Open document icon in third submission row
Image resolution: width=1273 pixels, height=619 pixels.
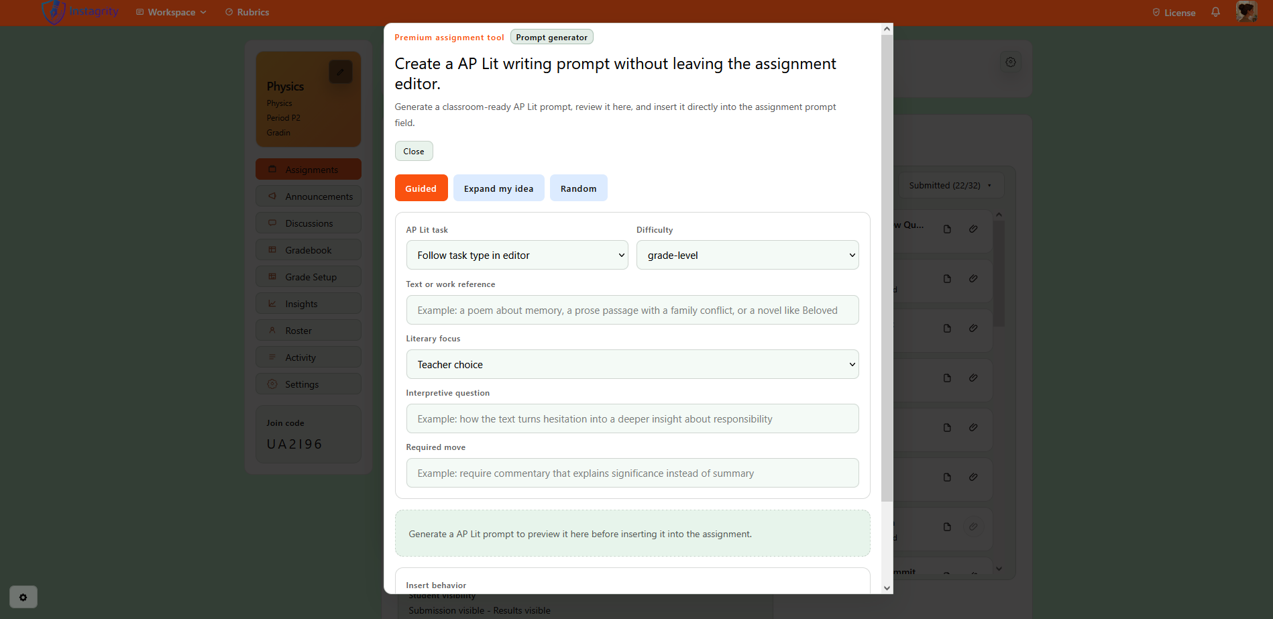[x=947, y=328]
